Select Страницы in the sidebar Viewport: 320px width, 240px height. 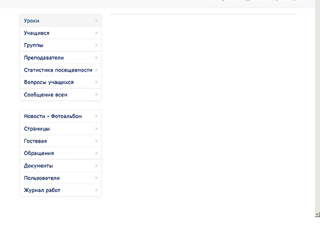click(36, 129)
